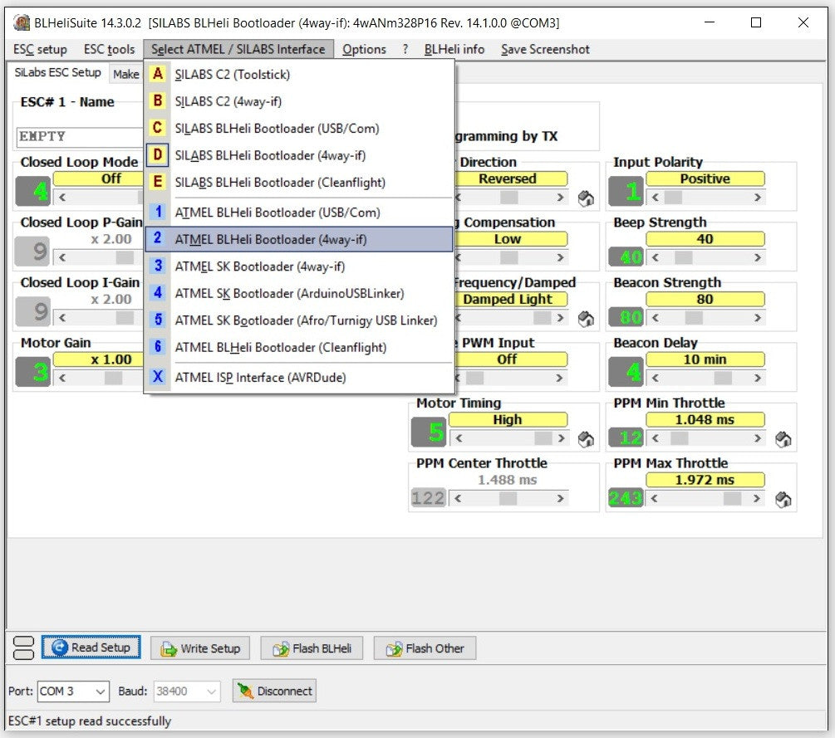Click the home icon beside Damped Light slider
Screen dimensions: 835x738
(585, 319)
